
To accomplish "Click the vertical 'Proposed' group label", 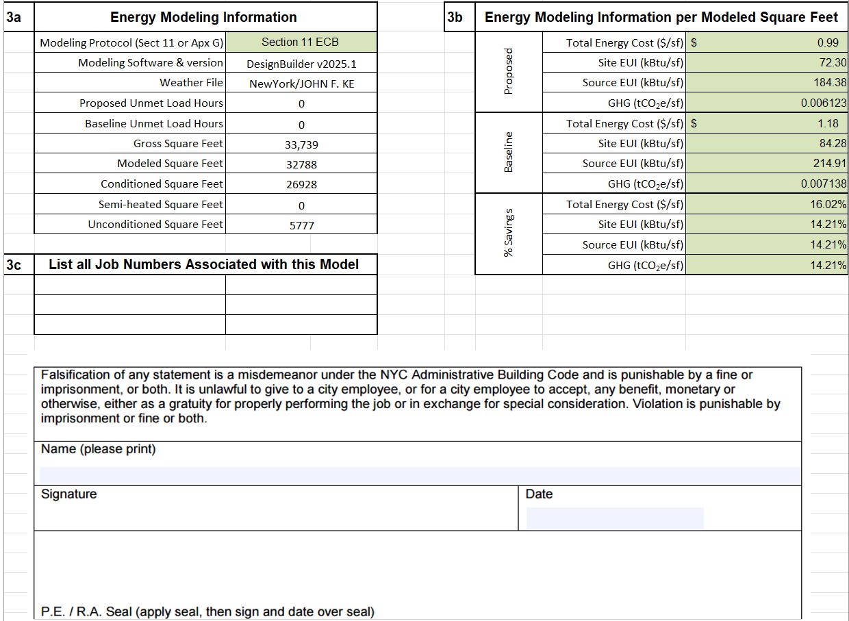I will 509,72.
